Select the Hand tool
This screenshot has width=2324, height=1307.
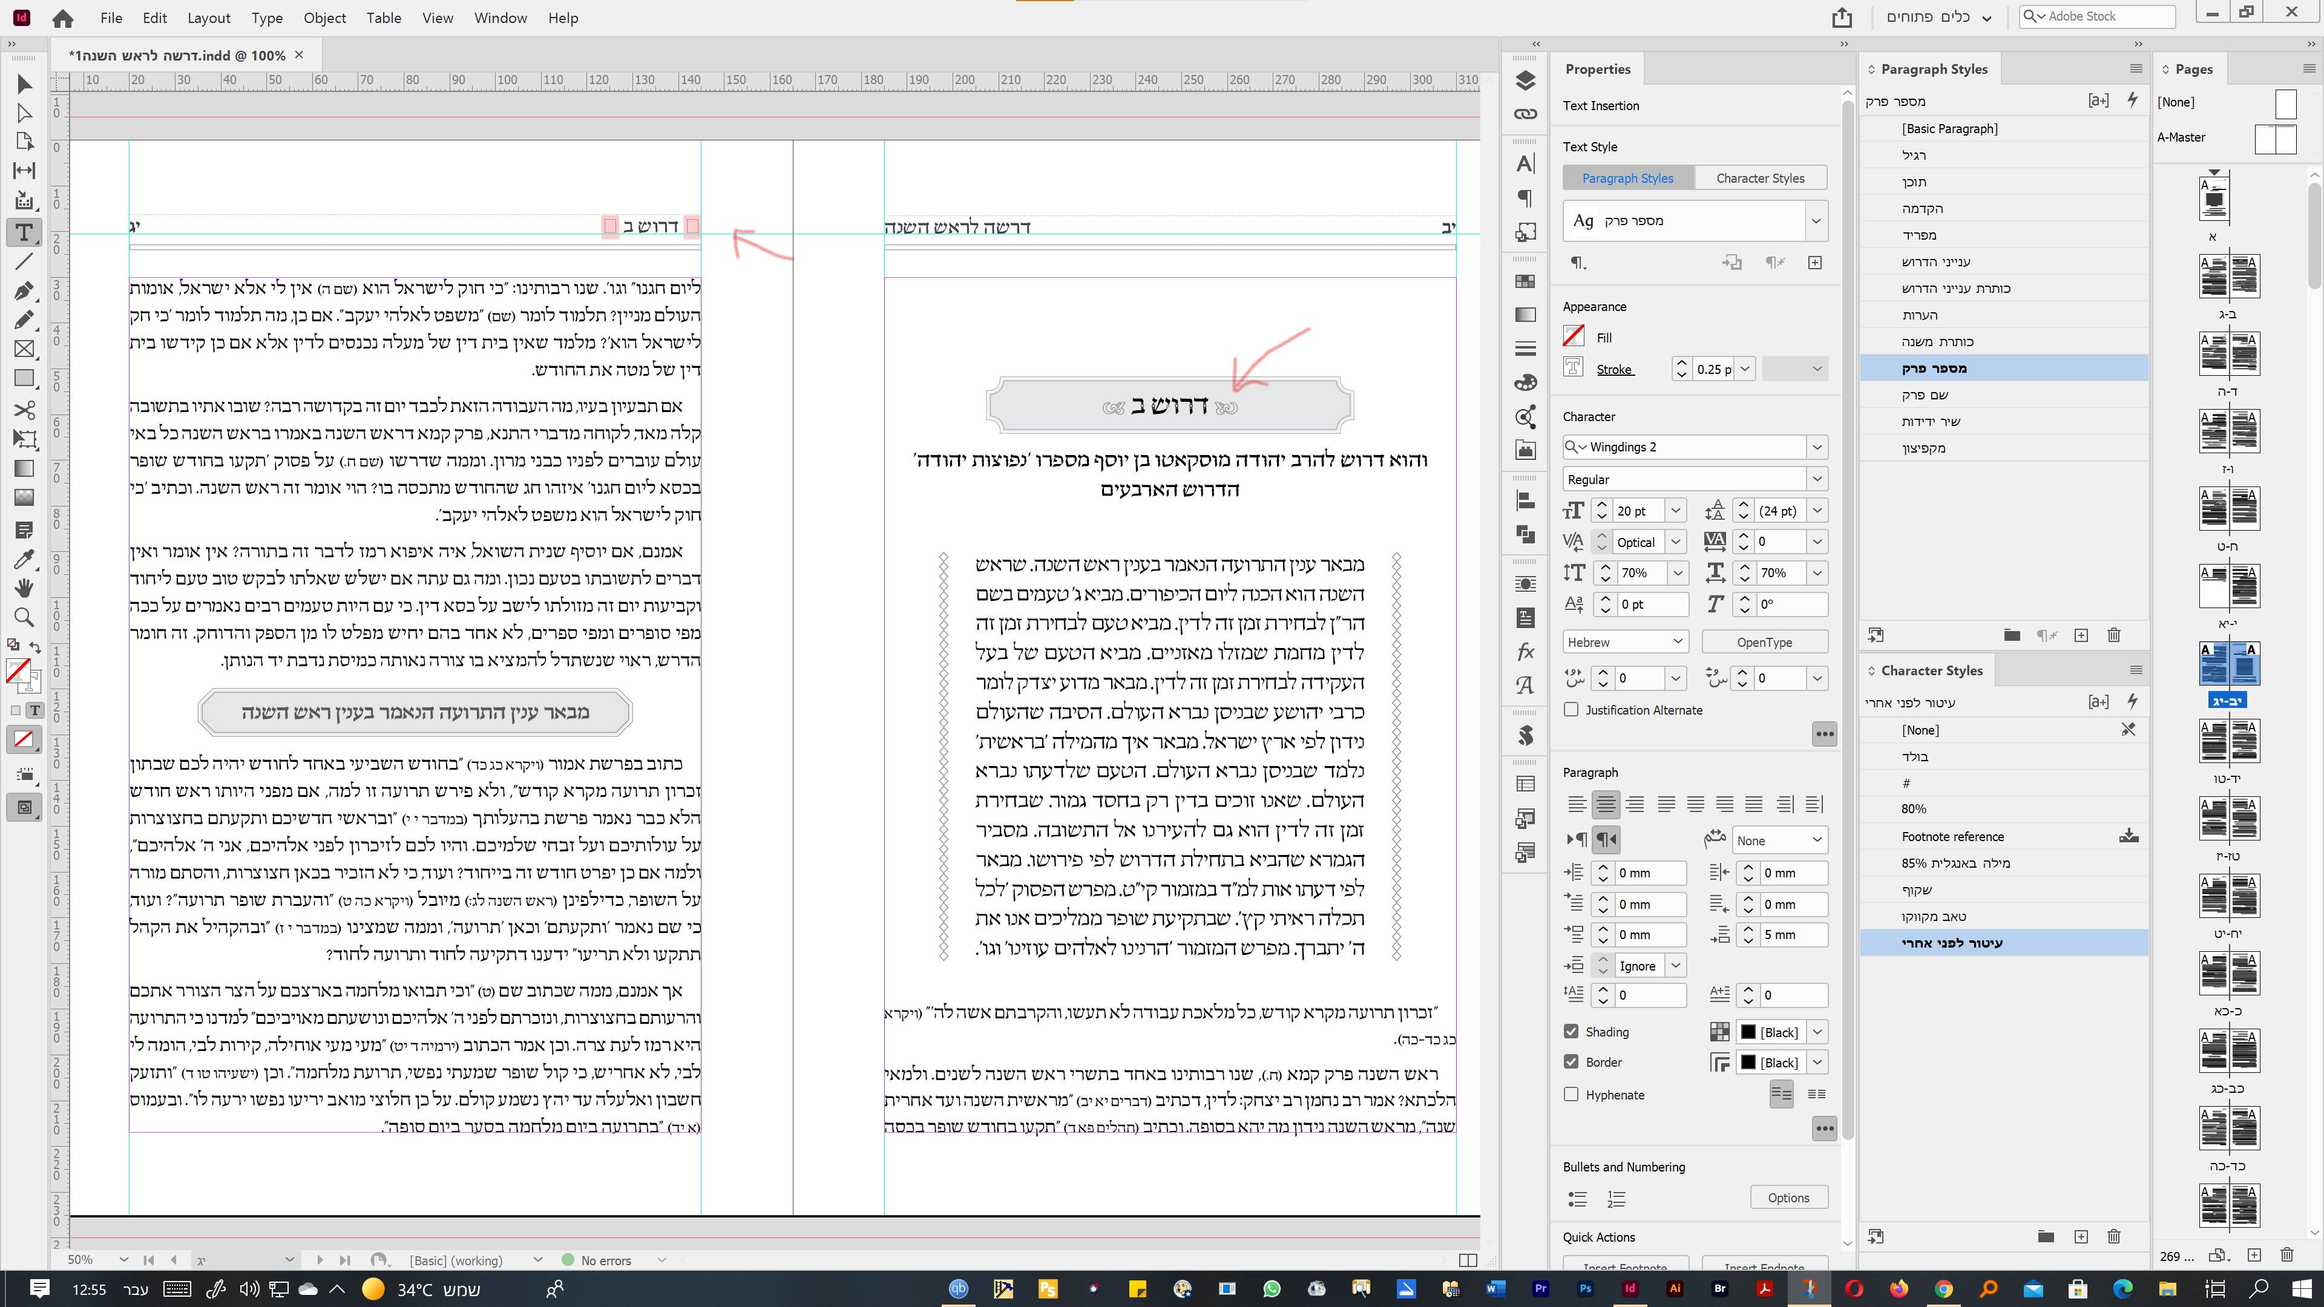point(24,588)
